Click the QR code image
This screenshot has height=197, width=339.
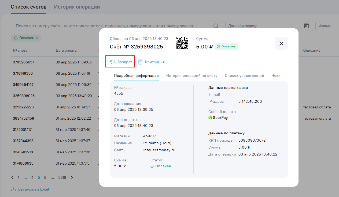(x=182, y=43)
